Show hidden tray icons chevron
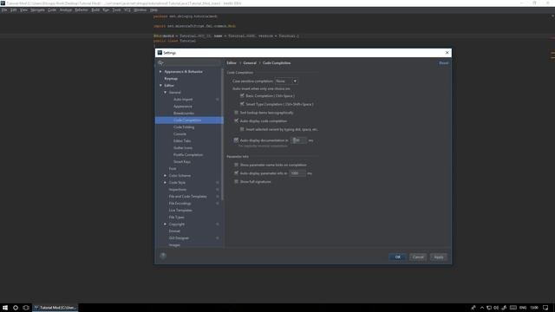The image size is (555, 312). [x=482, y=308]
